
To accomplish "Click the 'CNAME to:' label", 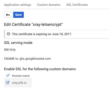I will (x=11, y=59).
